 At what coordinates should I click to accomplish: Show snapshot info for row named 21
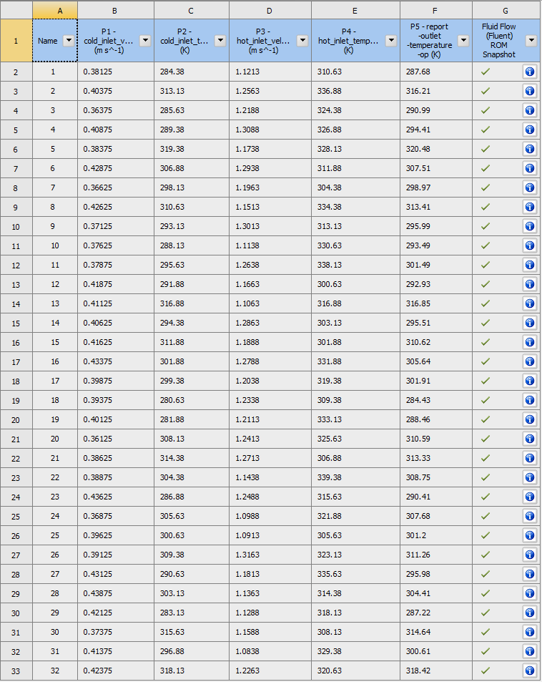click(x=529, y=458)
